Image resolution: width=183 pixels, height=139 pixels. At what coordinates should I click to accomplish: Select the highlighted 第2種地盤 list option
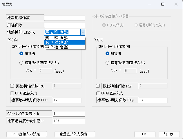coord(65,43)
